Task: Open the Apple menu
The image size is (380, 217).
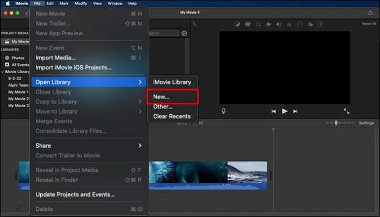Action: [x=8, y=3]
